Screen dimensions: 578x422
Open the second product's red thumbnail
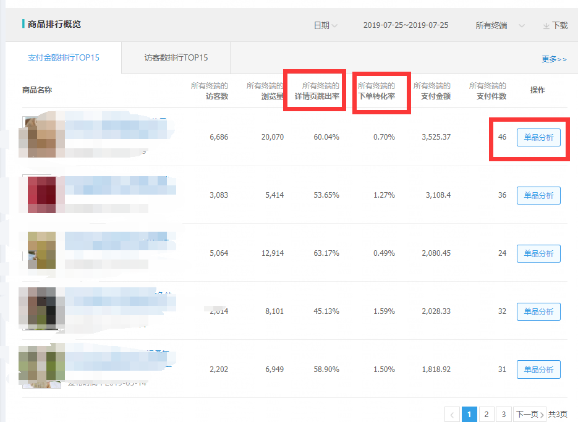click(x=42, y=194)
